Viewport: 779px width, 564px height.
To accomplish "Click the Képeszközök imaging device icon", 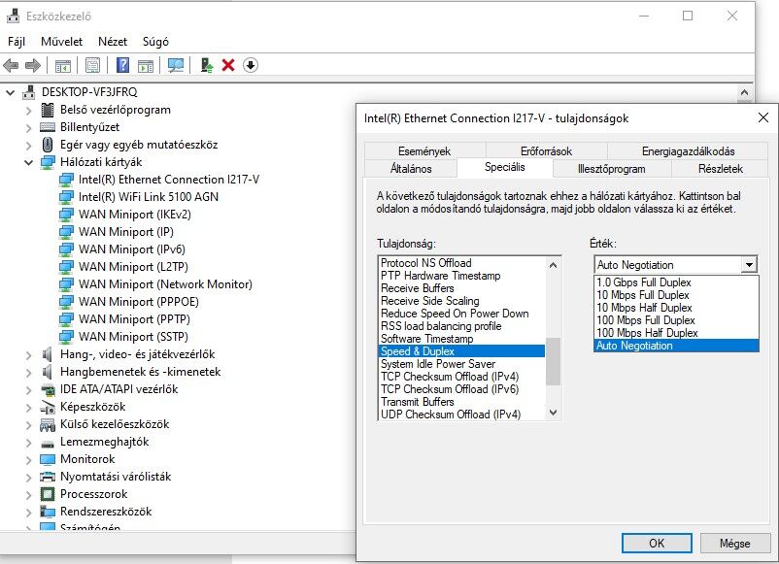I will [48, 407].
